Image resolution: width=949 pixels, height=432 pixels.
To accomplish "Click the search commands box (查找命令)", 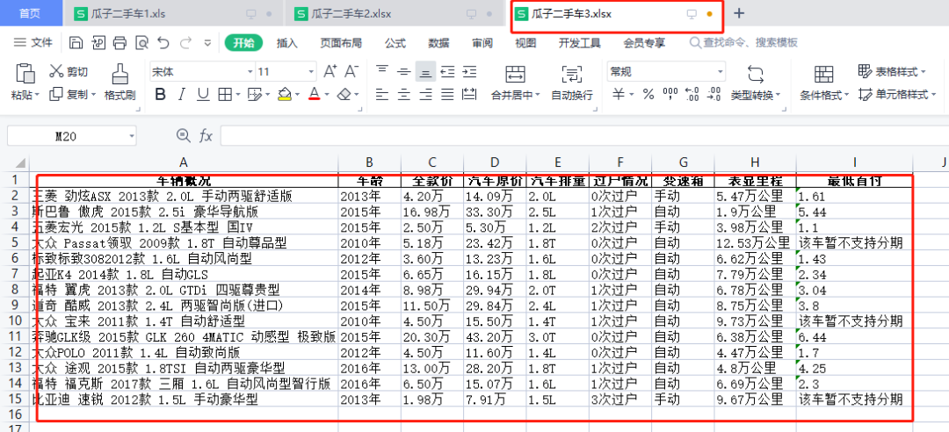I will point(744,43).
